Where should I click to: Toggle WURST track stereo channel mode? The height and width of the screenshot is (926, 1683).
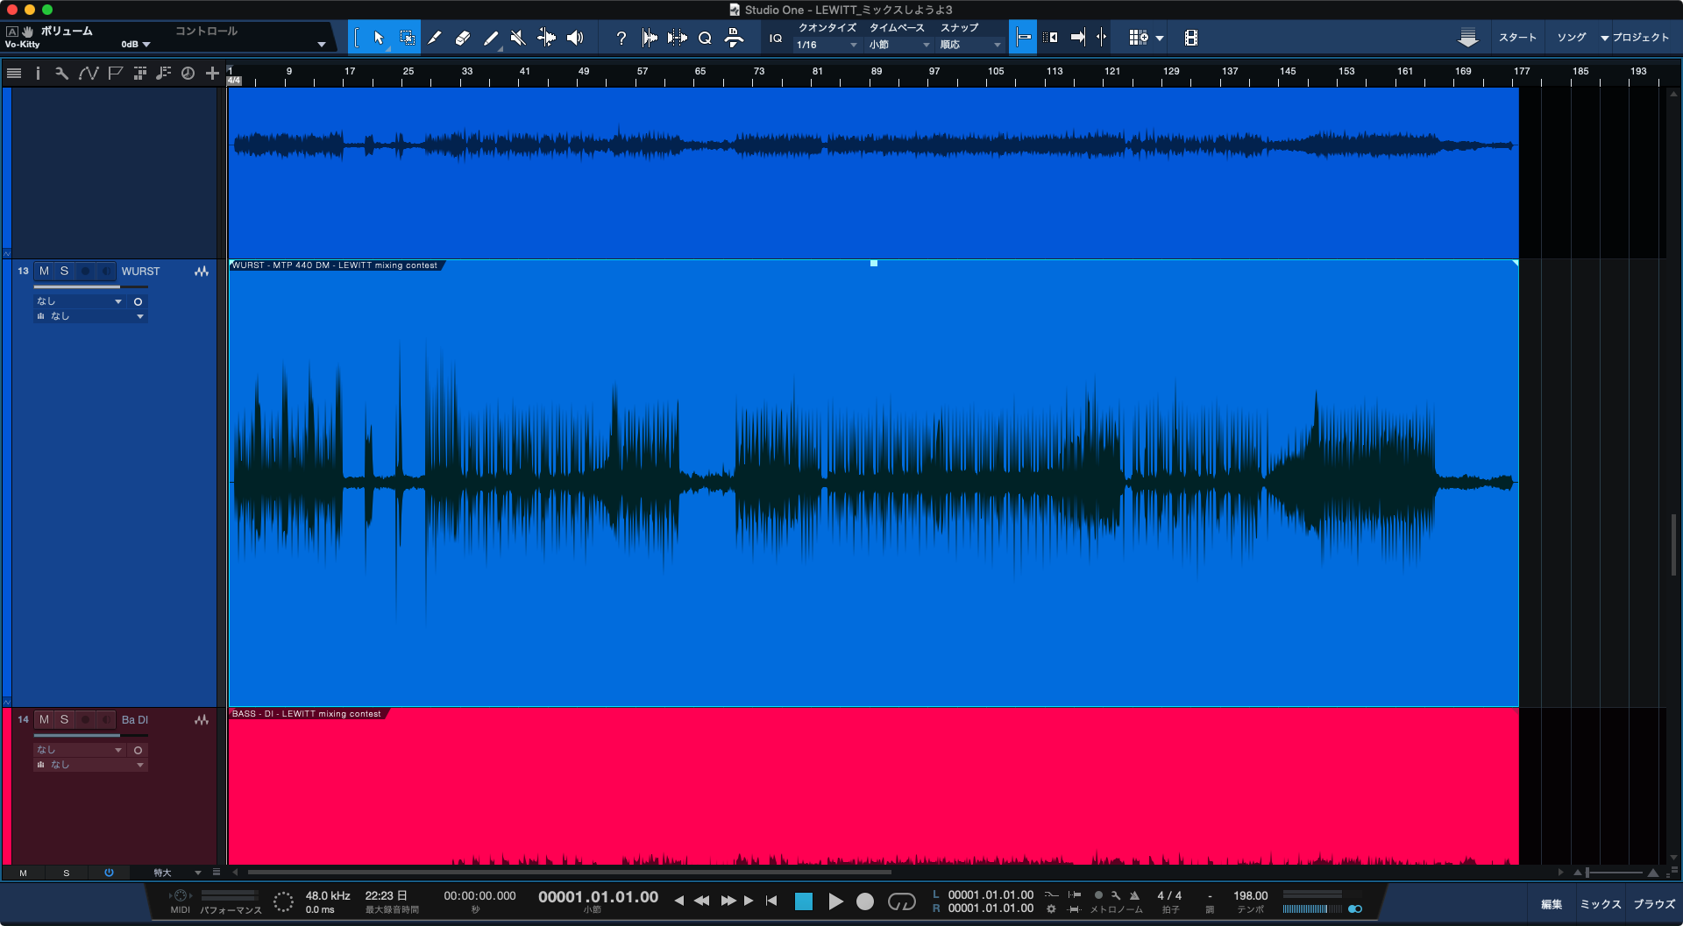[138, 301]
